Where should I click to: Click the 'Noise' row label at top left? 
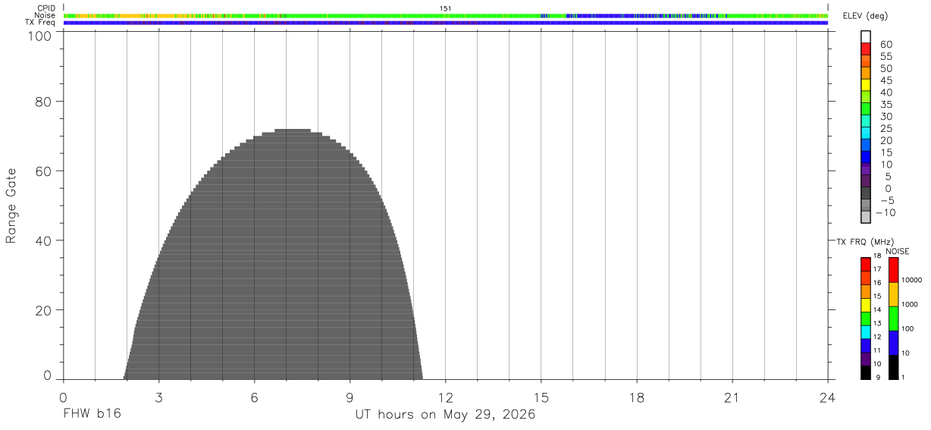45,15
